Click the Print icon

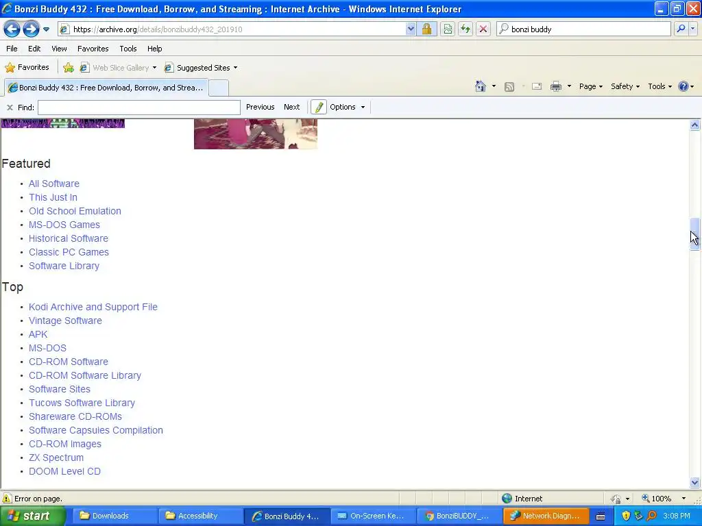pos(555,87)
